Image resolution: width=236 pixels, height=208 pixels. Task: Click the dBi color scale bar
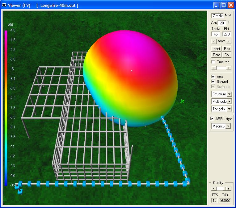6,108
